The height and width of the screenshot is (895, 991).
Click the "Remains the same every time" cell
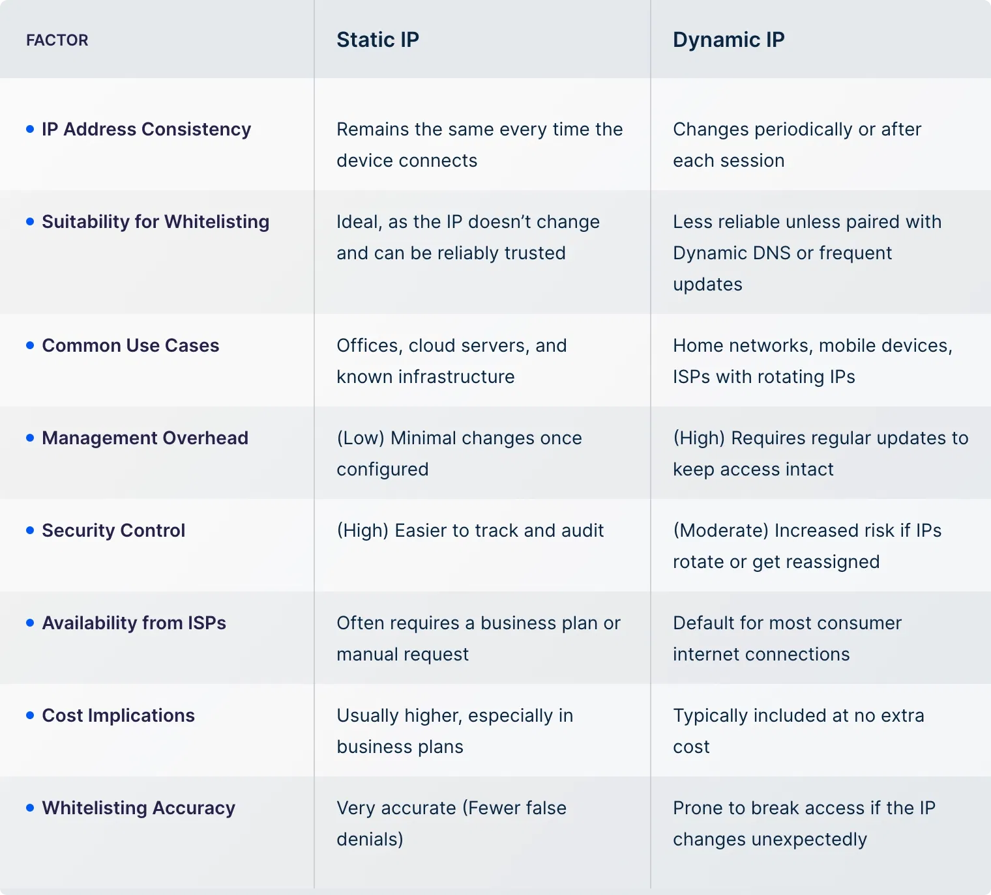tap(479, 145)
